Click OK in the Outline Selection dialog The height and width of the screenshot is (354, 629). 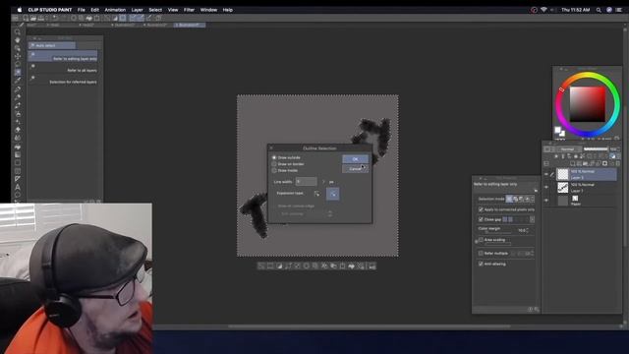tap(355, 159)
